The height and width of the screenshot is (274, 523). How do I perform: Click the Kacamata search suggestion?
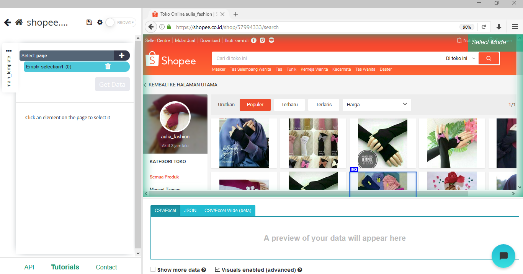[342, 70]
